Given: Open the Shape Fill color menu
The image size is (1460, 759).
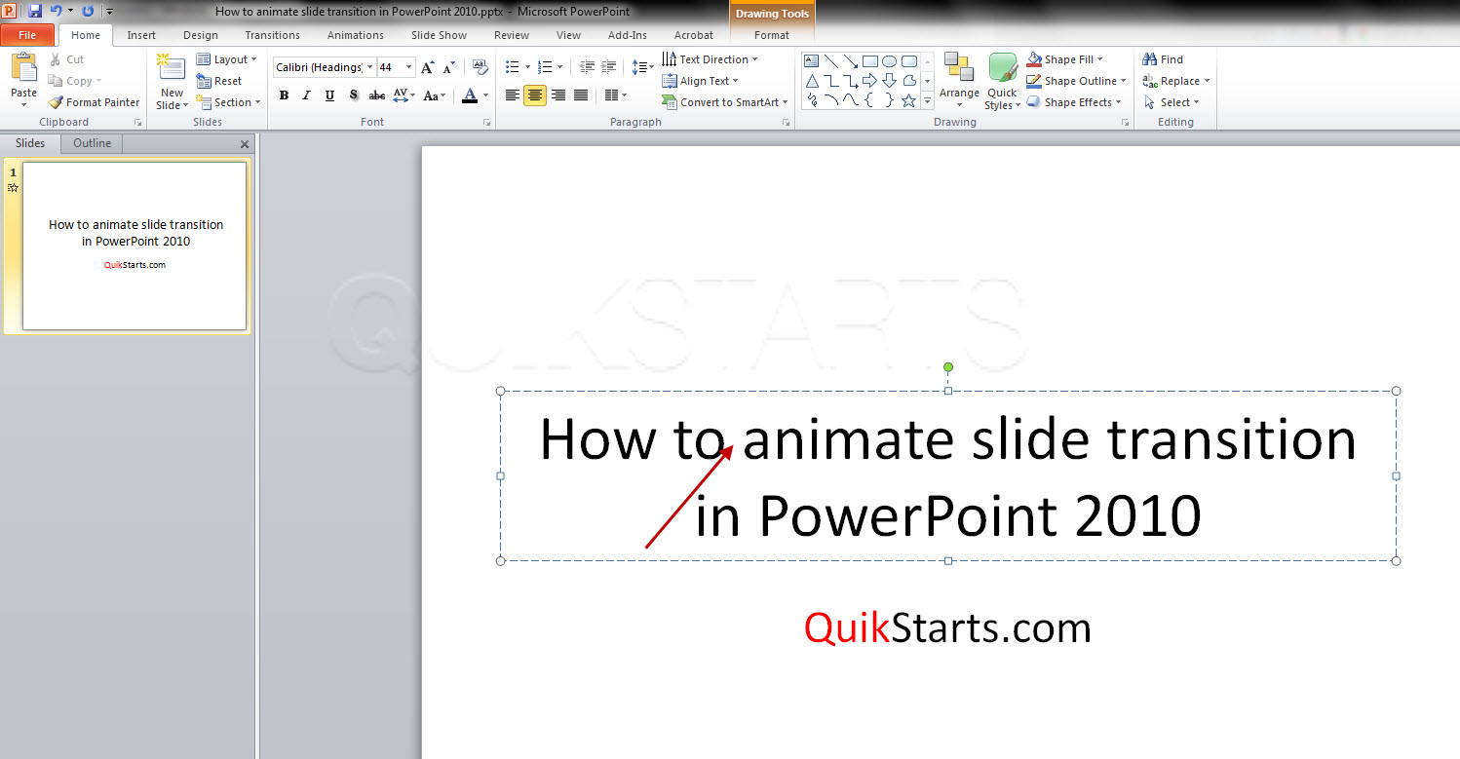Looking at the screenshot, I should click(x=1065, y=59).
